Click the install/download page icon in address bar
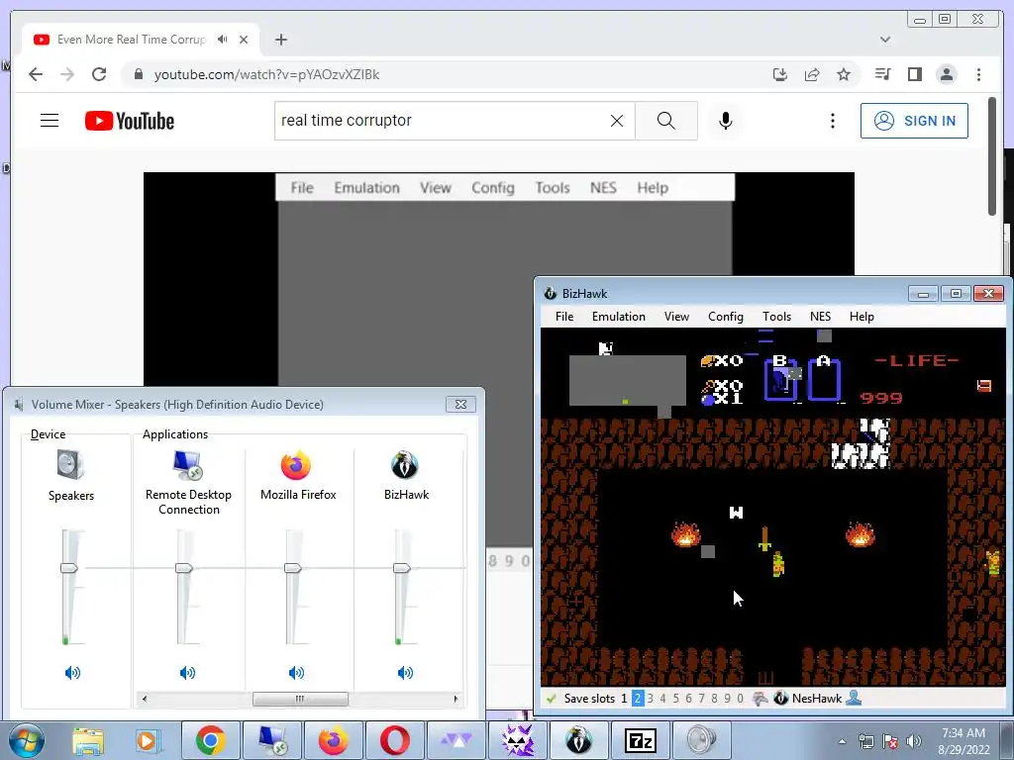Screen dimensions: 1014x760 [780, 74]
